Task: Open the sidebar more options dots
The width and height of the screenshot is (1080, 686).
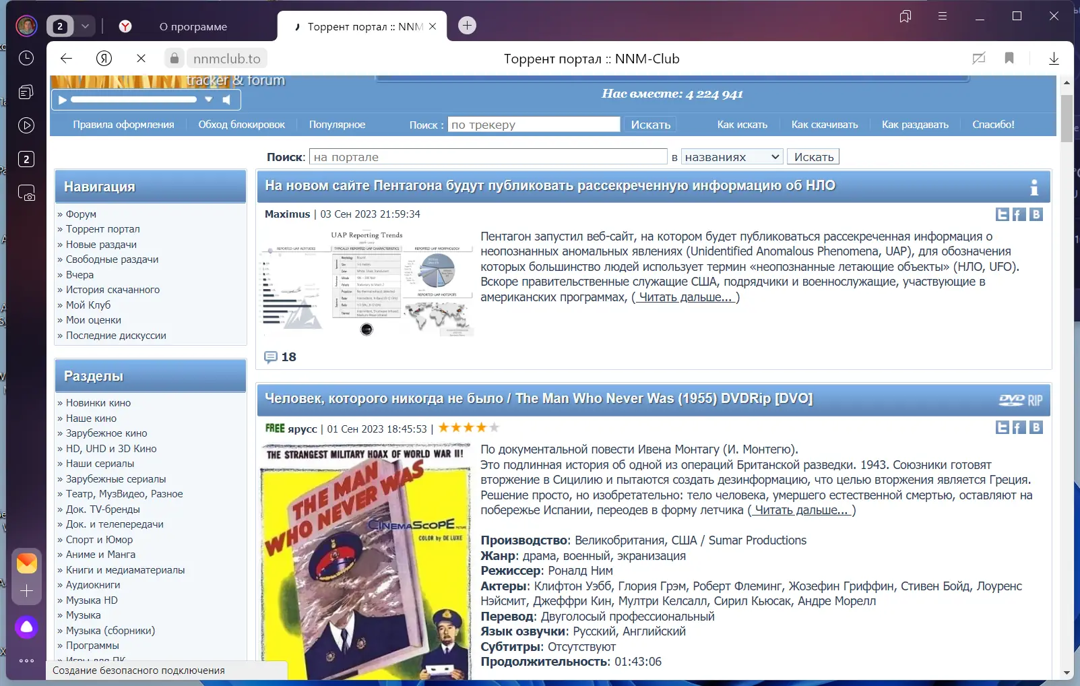Action: pos(26,660)
